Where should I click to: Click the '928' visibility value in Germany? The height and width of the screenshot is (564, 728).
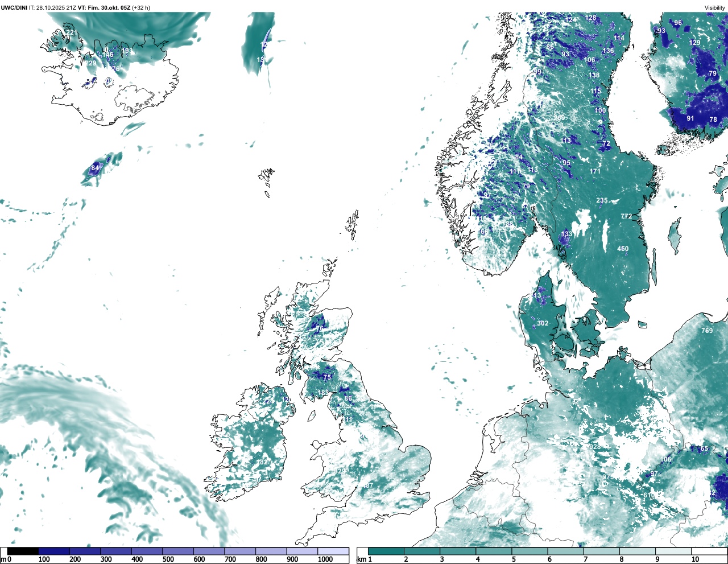pyautogui.click(x=595, y=447)
